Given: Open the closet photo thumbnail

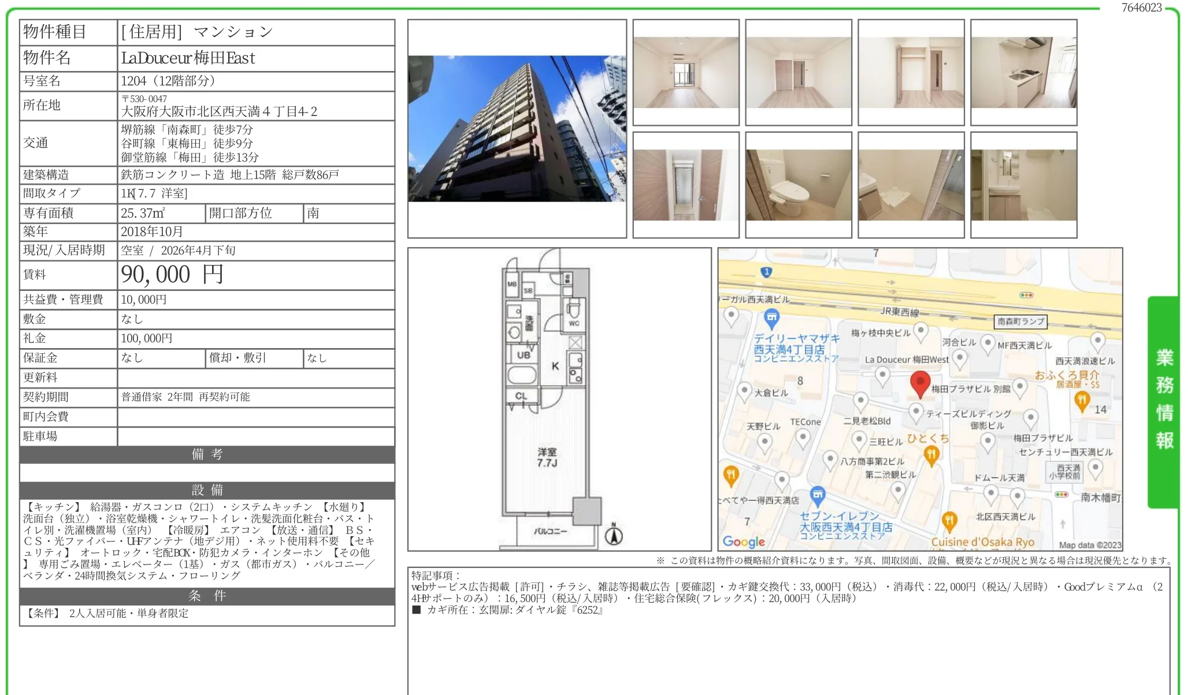Looking at the screenshot, I should [x=911, y=72].
